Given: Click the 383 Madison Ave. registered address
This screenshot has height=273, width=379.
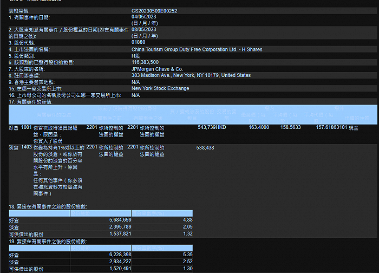Looking at the screenshot, I should coord(191,75).
